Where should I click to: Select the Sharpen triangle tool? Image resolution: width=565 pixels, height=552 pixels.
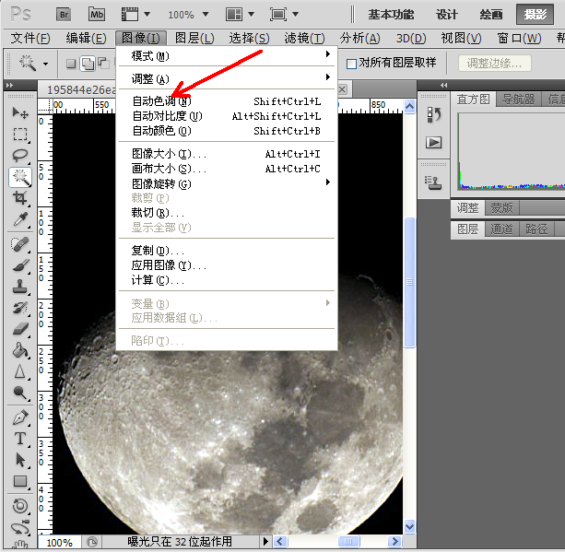tap(20, 371)
